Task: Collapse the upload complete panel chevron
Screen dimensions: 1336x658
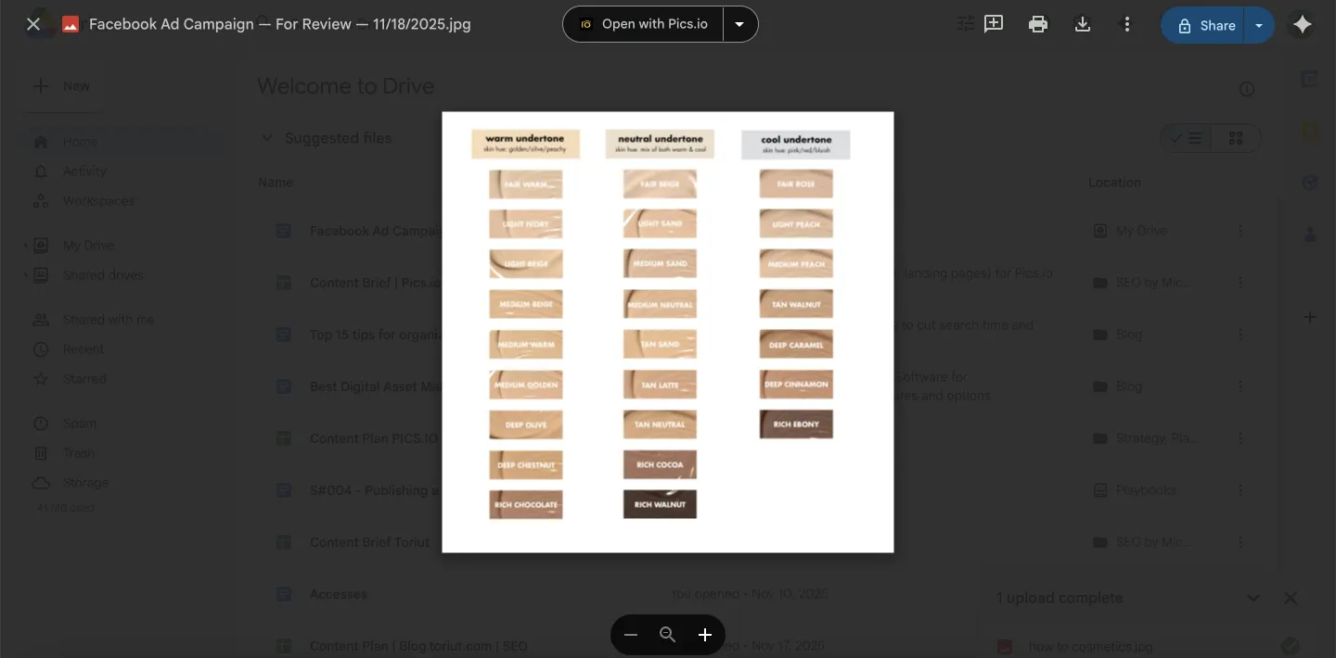Action: 1253,598
